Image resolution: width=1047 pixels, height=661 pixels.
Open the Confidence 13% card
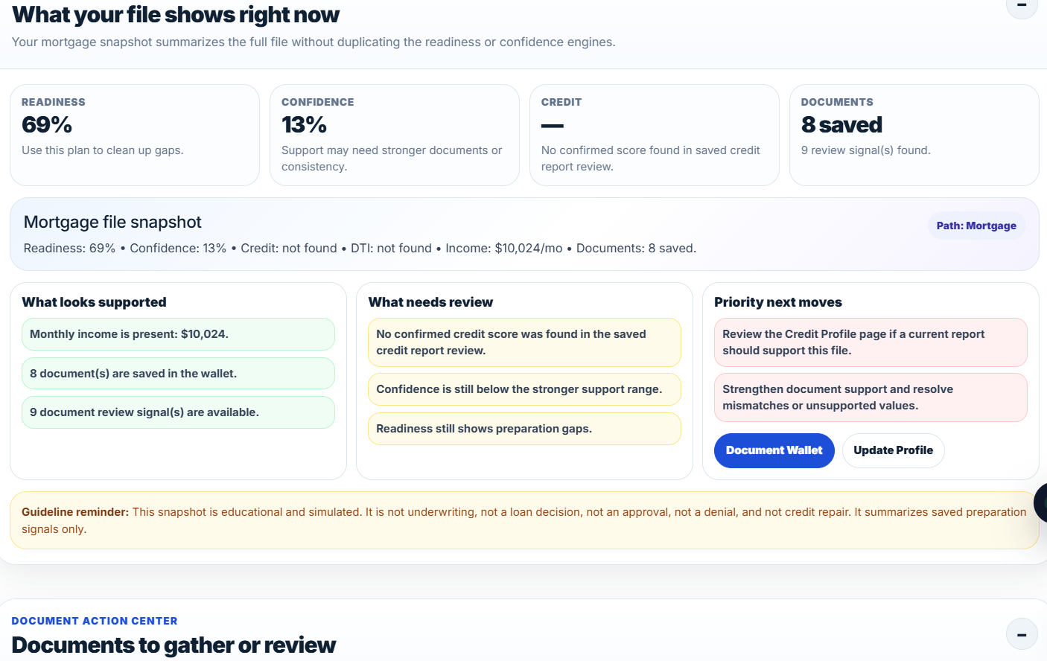[x=395, y=135]
